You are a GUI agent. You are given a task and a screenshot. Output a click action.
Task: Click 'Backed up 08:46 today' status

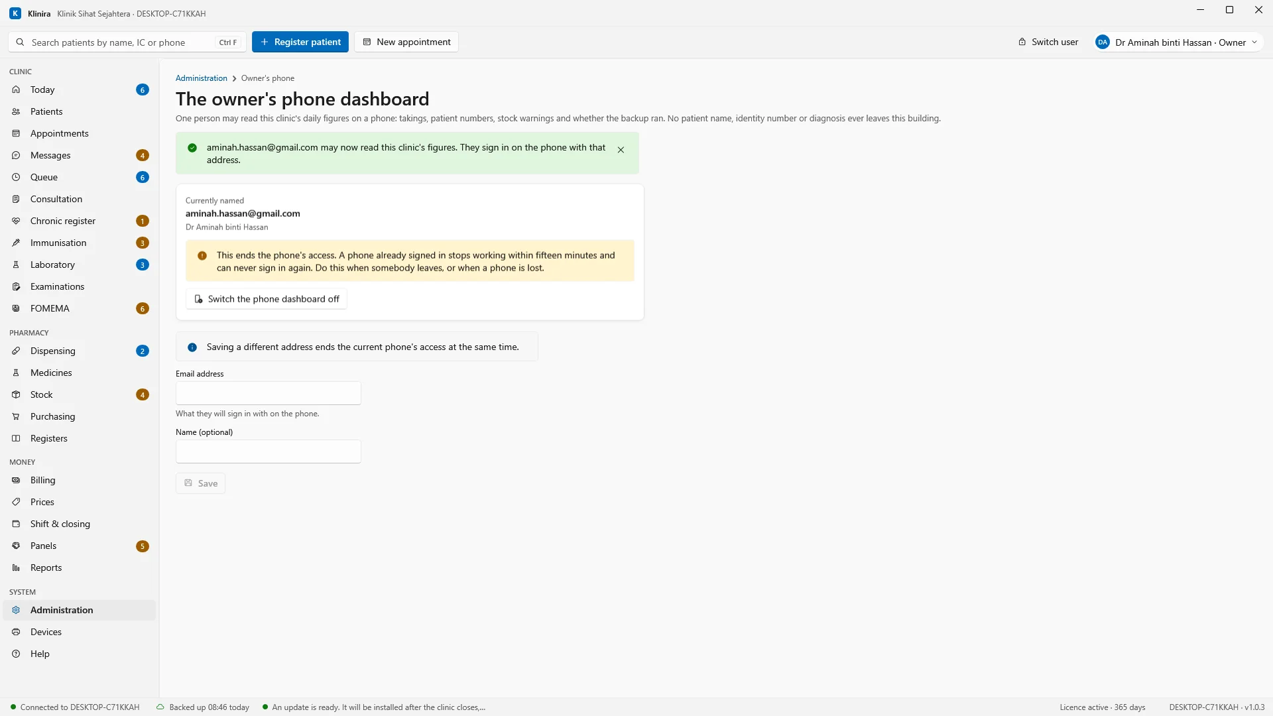pos(203,707)
